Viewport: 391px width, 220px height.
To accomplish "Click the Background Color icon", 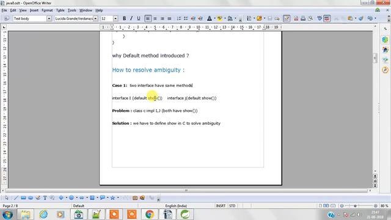I will 230,18.
